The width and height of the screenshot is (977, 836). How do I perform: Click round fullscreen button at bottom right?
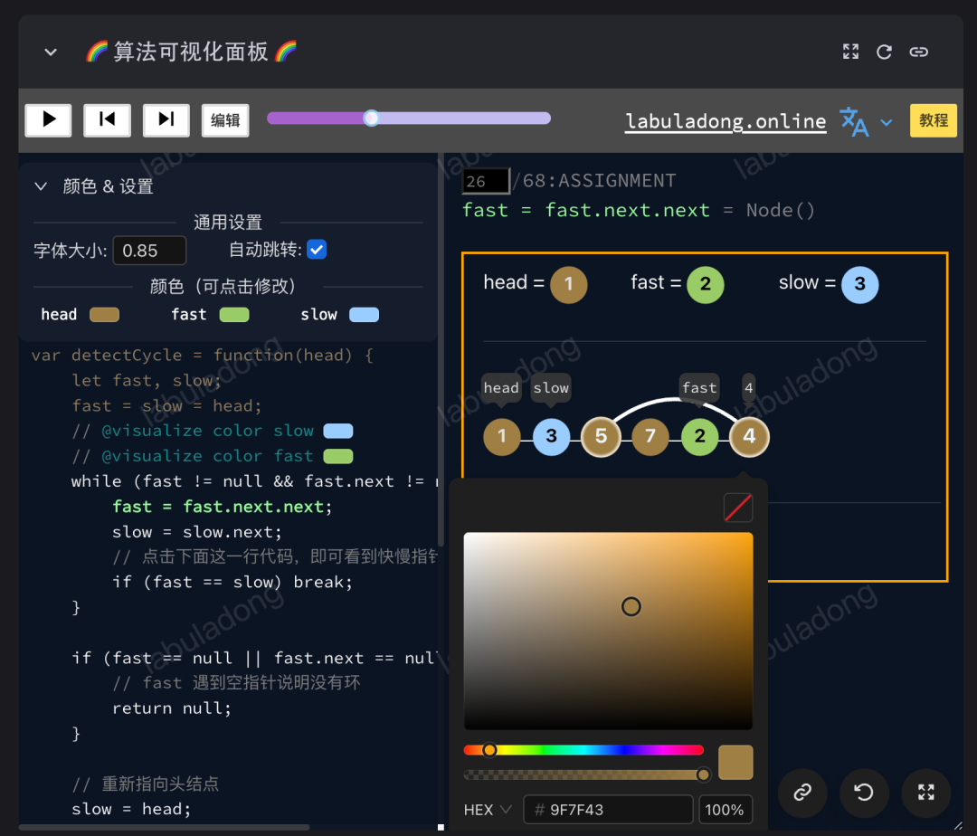point(926,793)
